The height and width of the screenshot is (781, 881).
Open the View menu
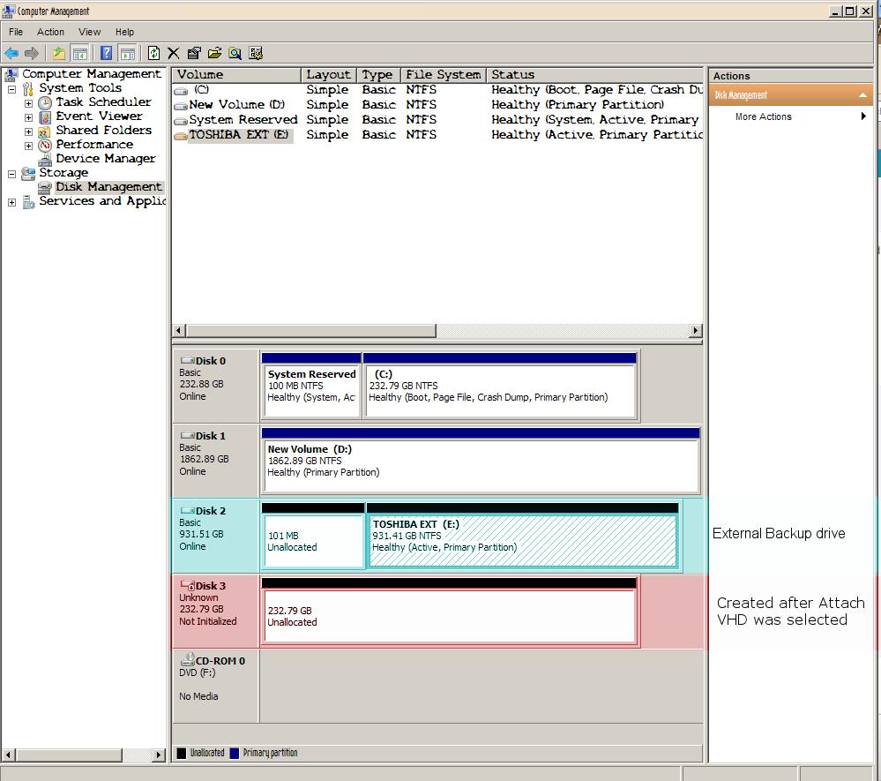click(x=89, y=32)
